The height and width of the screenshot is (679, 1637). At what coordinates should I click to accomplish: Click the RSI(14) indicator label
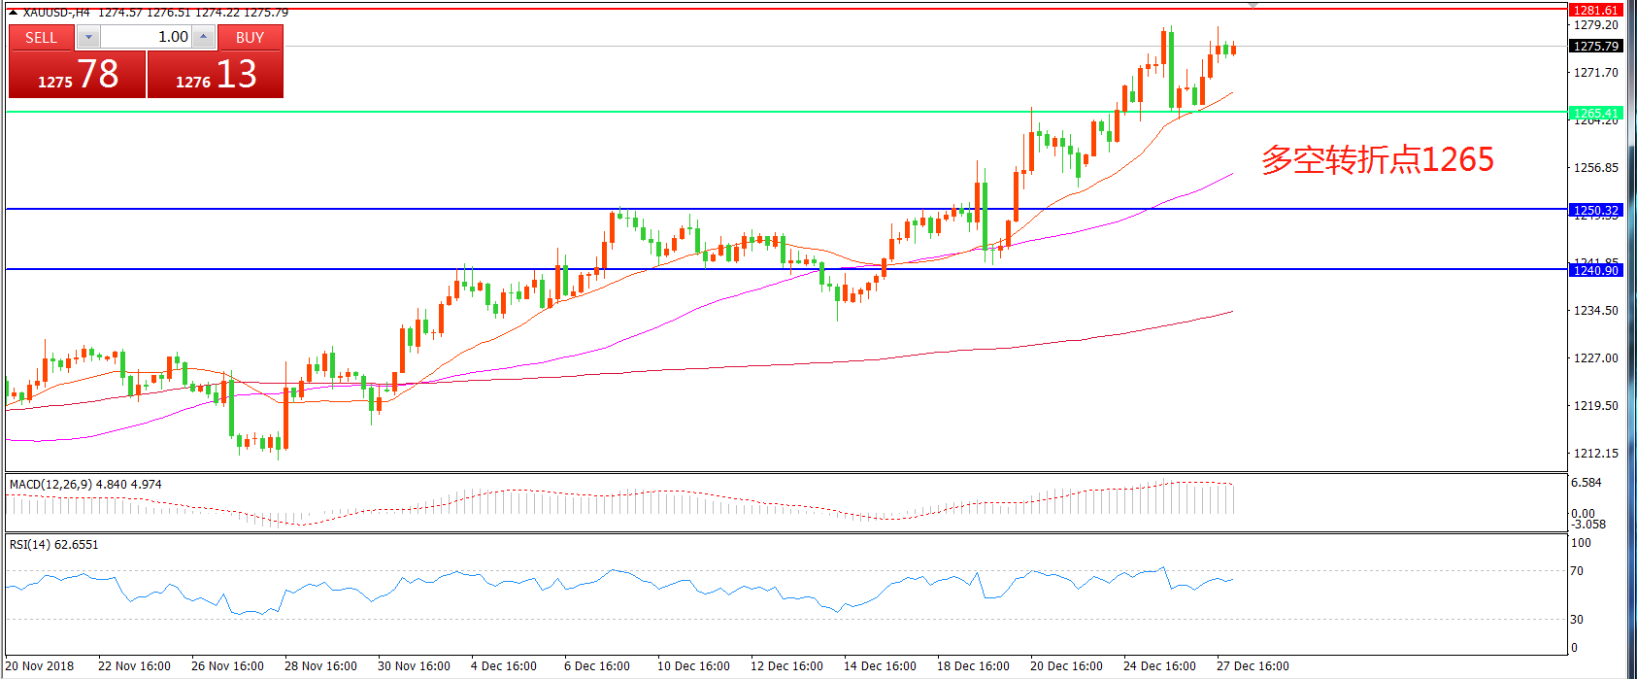click(x=54, y=544)
